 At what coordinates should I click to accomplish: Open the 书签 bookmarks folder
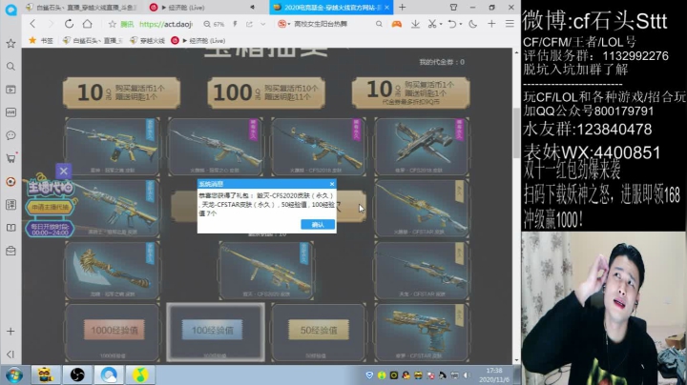click(41, 41)
